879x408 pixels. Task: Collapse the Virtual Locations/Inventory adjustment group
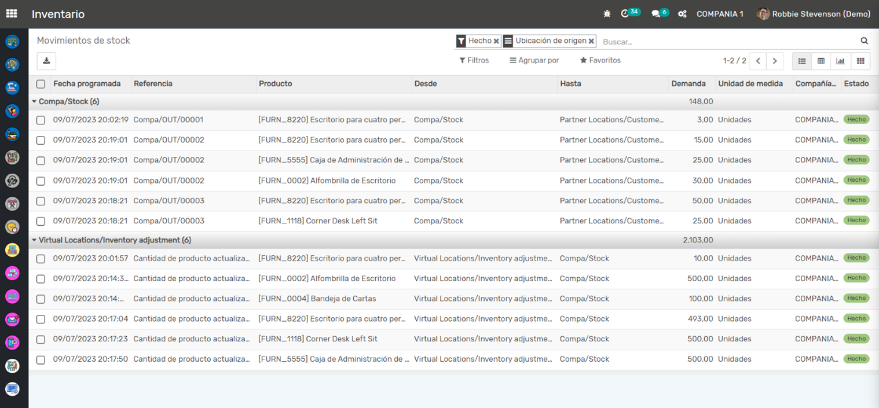tap(110, 240)
